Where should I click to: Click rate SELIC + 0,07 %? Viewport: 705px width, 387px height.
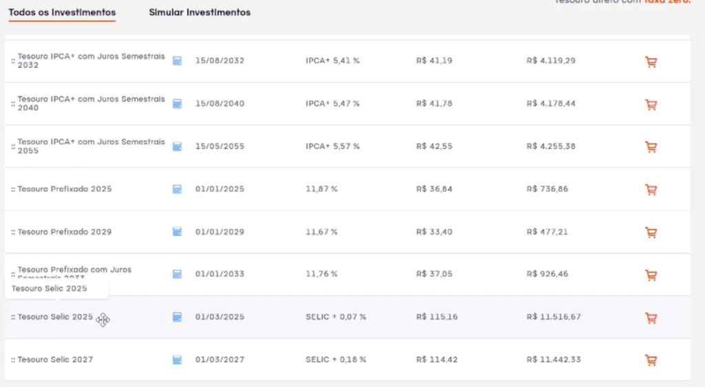coord(336,317)
